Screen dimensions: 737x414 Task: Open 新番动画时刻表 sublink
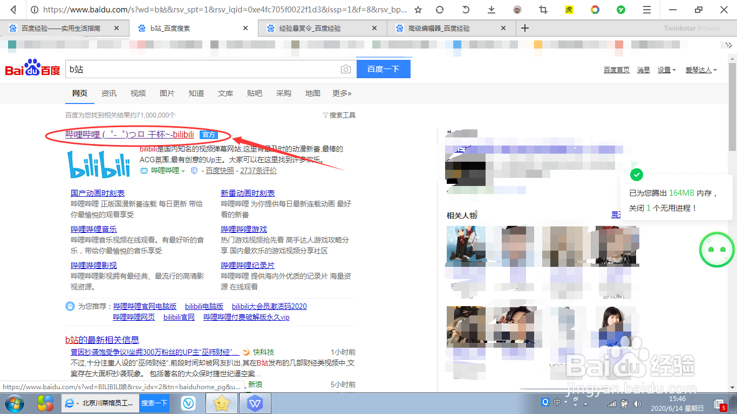pos(248,193)
